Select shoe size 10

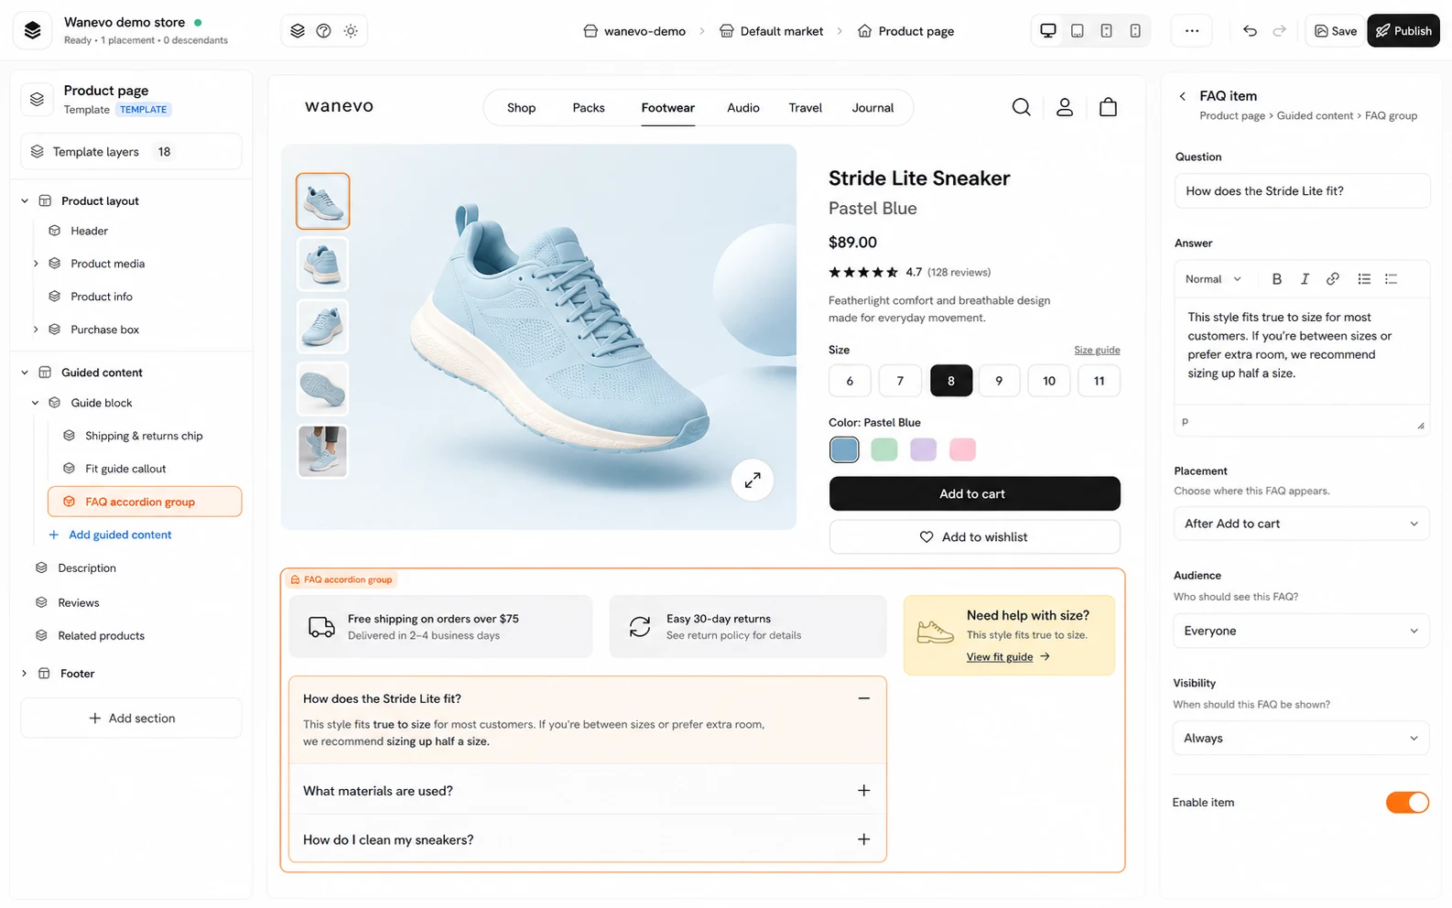click(x=1049, y=381)
